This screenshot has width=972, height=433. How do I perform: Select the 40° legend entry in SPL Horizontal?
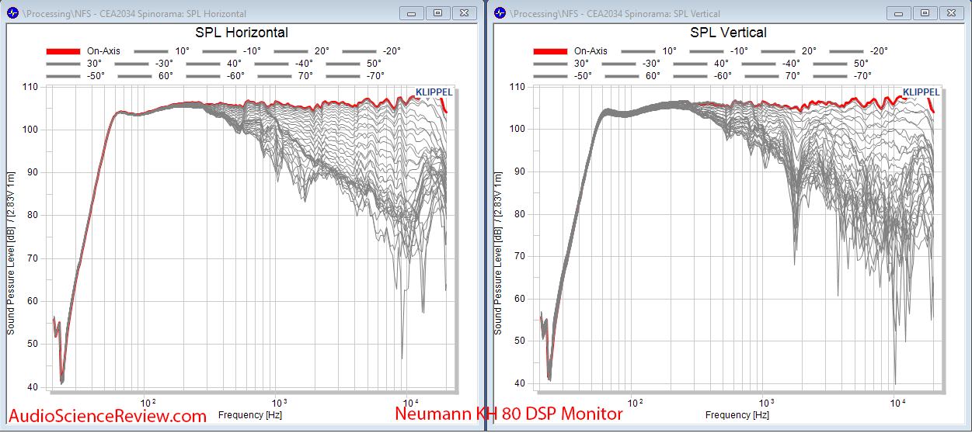click(214, 64)
